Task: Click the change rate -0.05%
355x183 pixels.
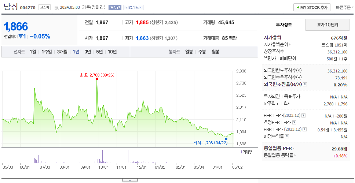Action: coord(40,36)
